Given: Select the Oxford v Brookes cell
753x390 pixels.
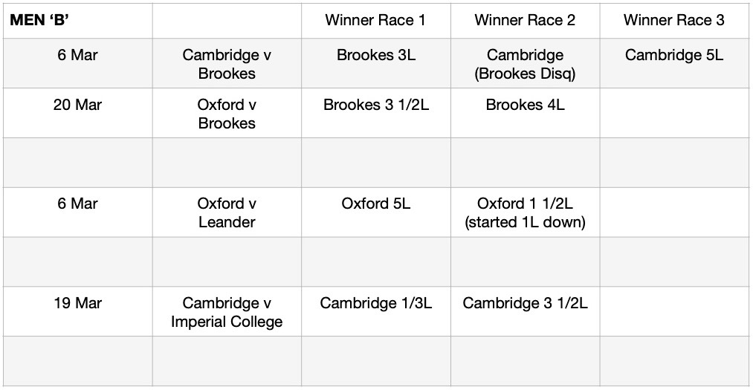Looking at the screenshot, I should (x=227, y=114).
